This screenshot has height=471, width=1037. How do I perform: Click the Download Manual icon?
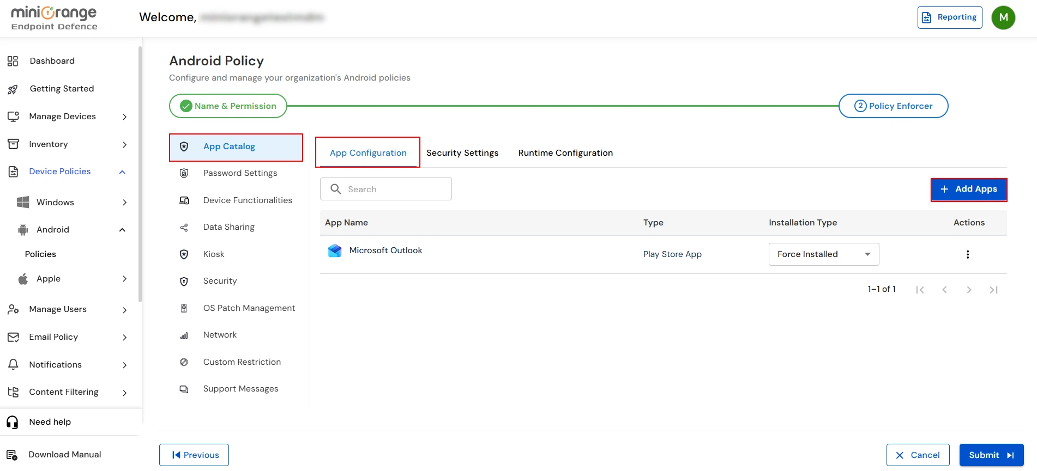tap(13, 455)
